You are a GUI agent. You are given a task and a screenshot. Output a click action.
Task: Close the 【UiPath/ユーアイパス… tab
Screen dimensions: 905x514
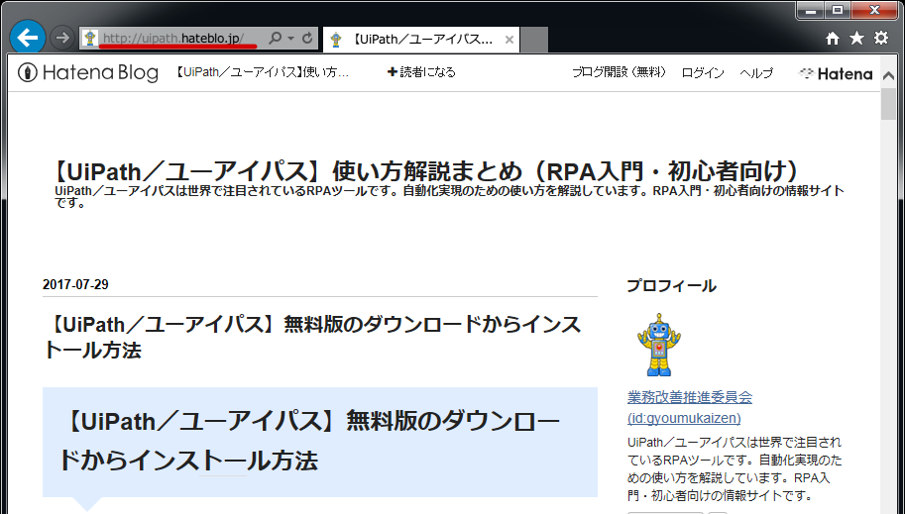(x=509, y=40)
